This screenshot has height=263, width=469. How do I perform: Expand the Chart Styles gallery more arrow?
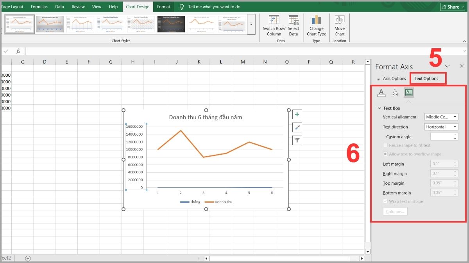pos(251,24)
